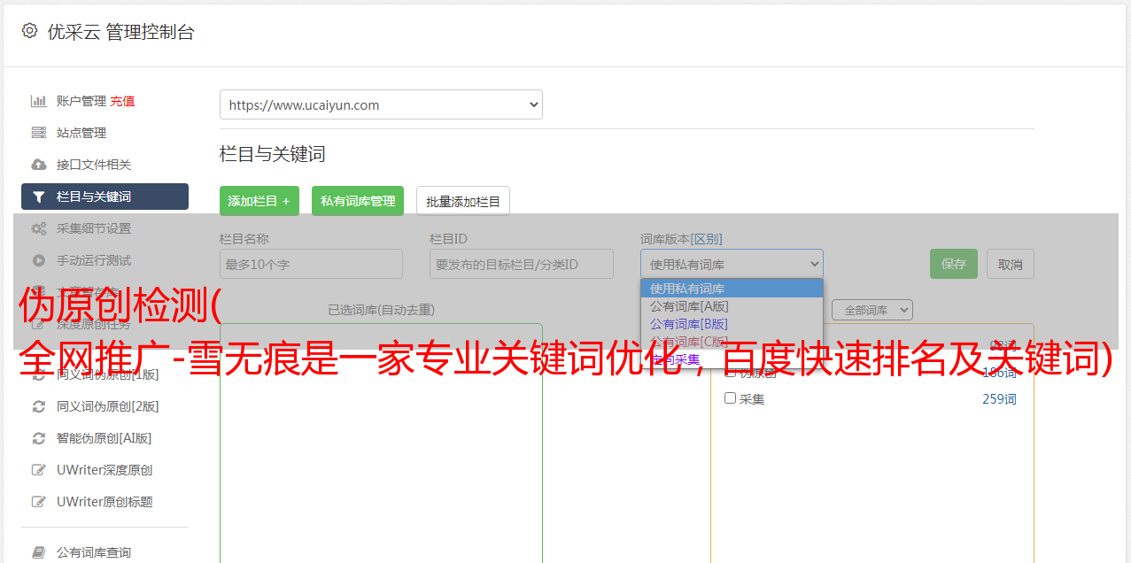Screen dimensions: 1131x563
Task: Choose 使用私有词库 option in list
Action: [x=732, y=289]
